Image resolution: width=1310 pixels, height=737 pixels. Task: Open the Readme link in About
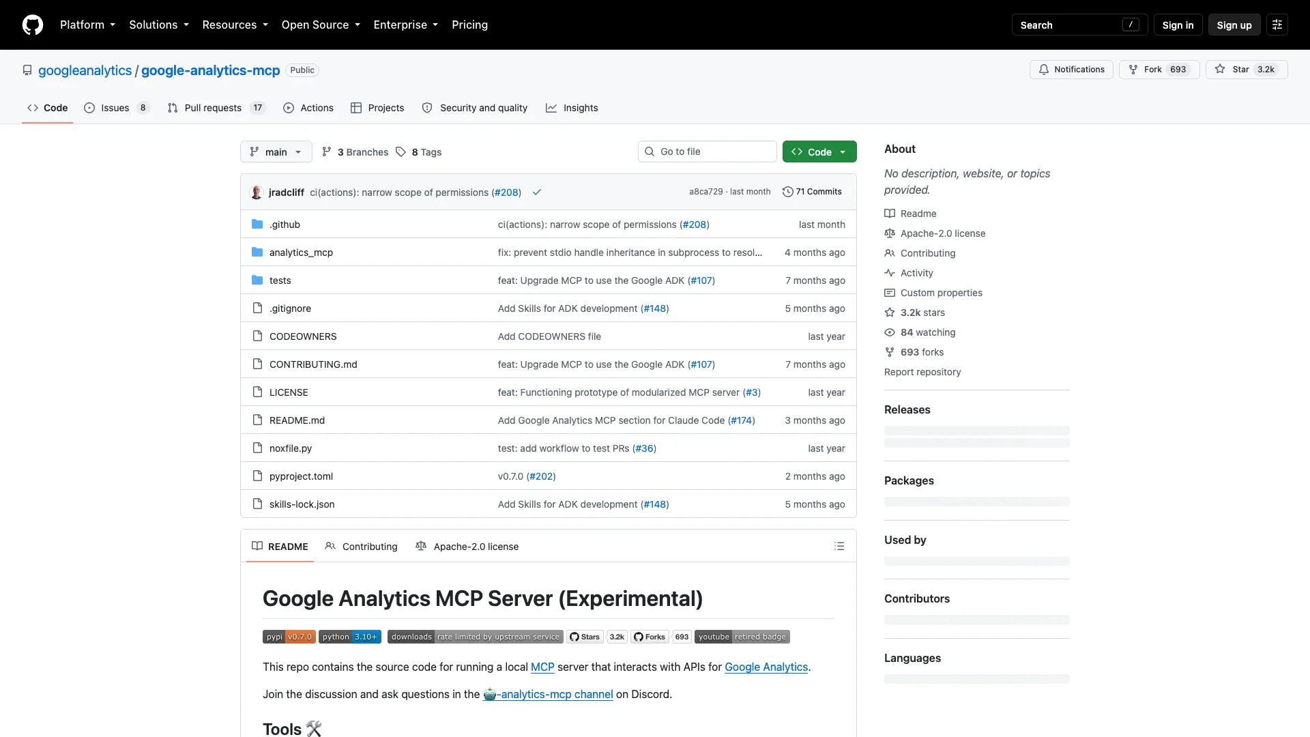tap(910, 214)
